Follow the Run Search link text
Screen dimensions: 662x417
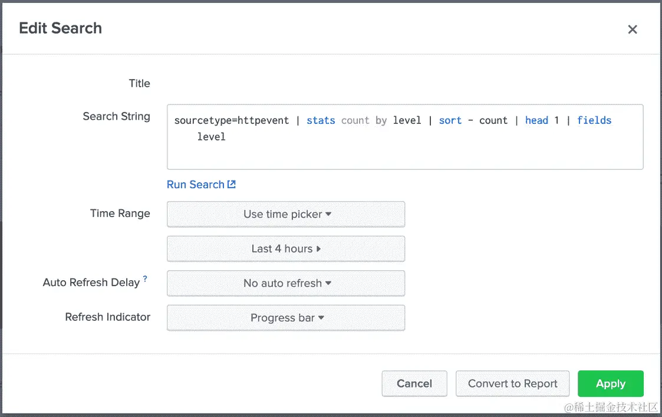[195, 185]
